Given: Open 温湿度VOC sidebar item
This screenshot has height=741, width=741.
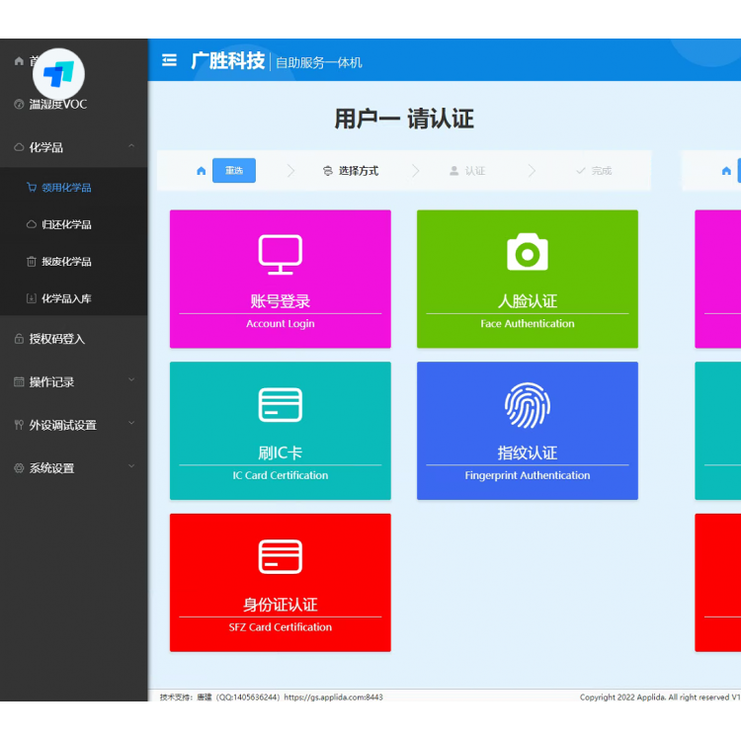Looking at the screenshot, I should 57,104.
